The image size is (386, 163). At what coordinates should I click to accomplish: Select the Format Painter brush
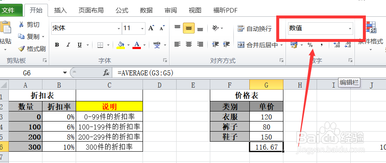pos(21,49)
